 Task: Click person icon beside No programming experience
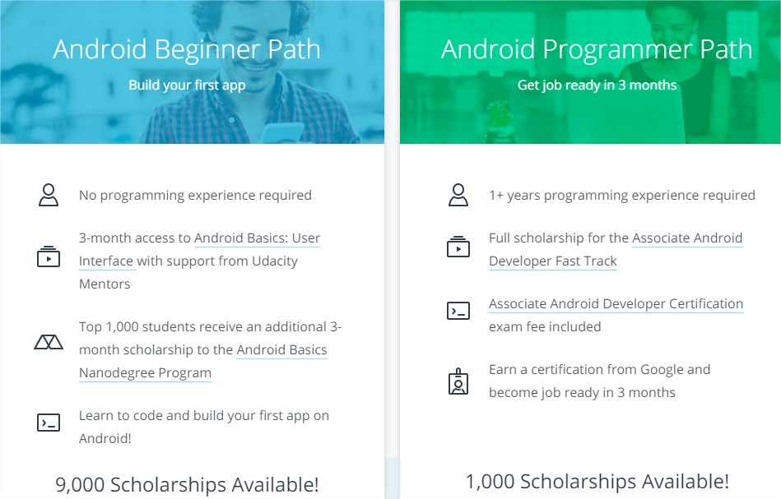tap(49, 195)
